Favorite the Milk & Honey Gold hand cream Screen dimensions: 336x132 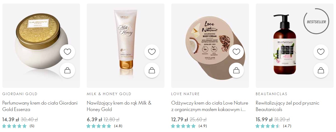click(152, 52)
